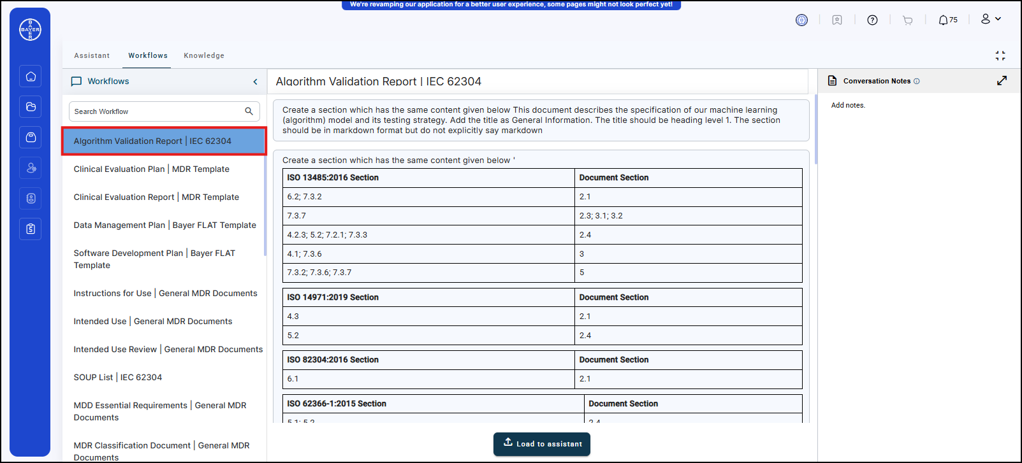Select MDR Classification Document | General MDR Documents

click(x=161, y=452)
